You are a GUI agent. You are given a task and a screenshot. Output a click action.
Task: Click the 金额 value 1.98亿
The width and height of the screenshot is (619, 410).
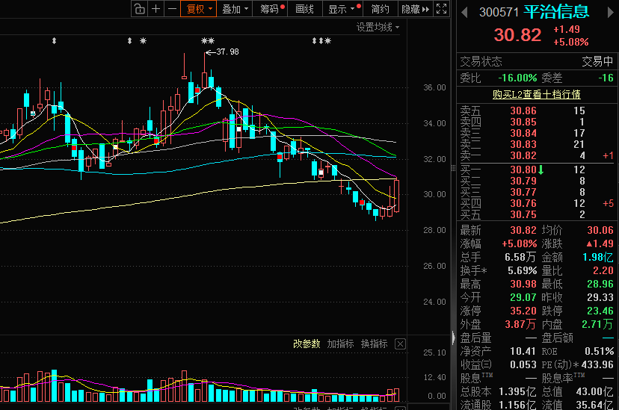[x=598, y=258]
